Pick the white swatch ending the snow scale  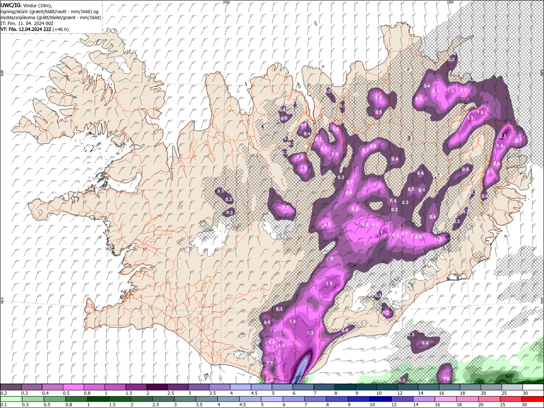pos(533,387)
